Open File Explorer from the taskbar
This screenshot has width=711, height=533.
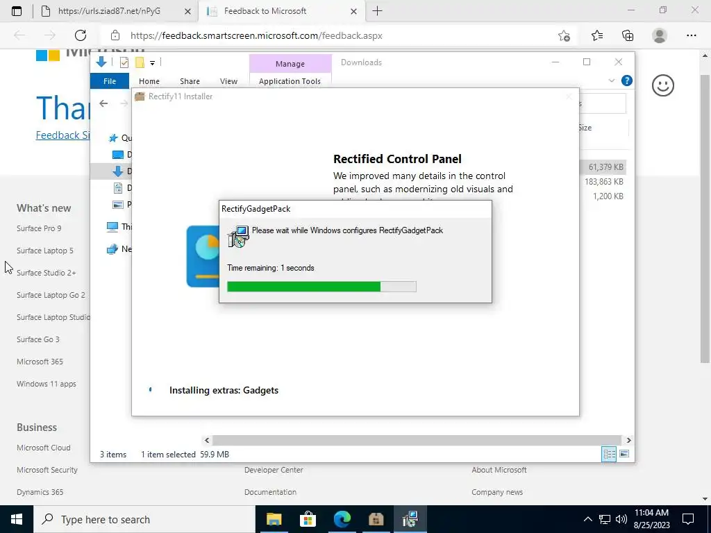tap(274, 519)
